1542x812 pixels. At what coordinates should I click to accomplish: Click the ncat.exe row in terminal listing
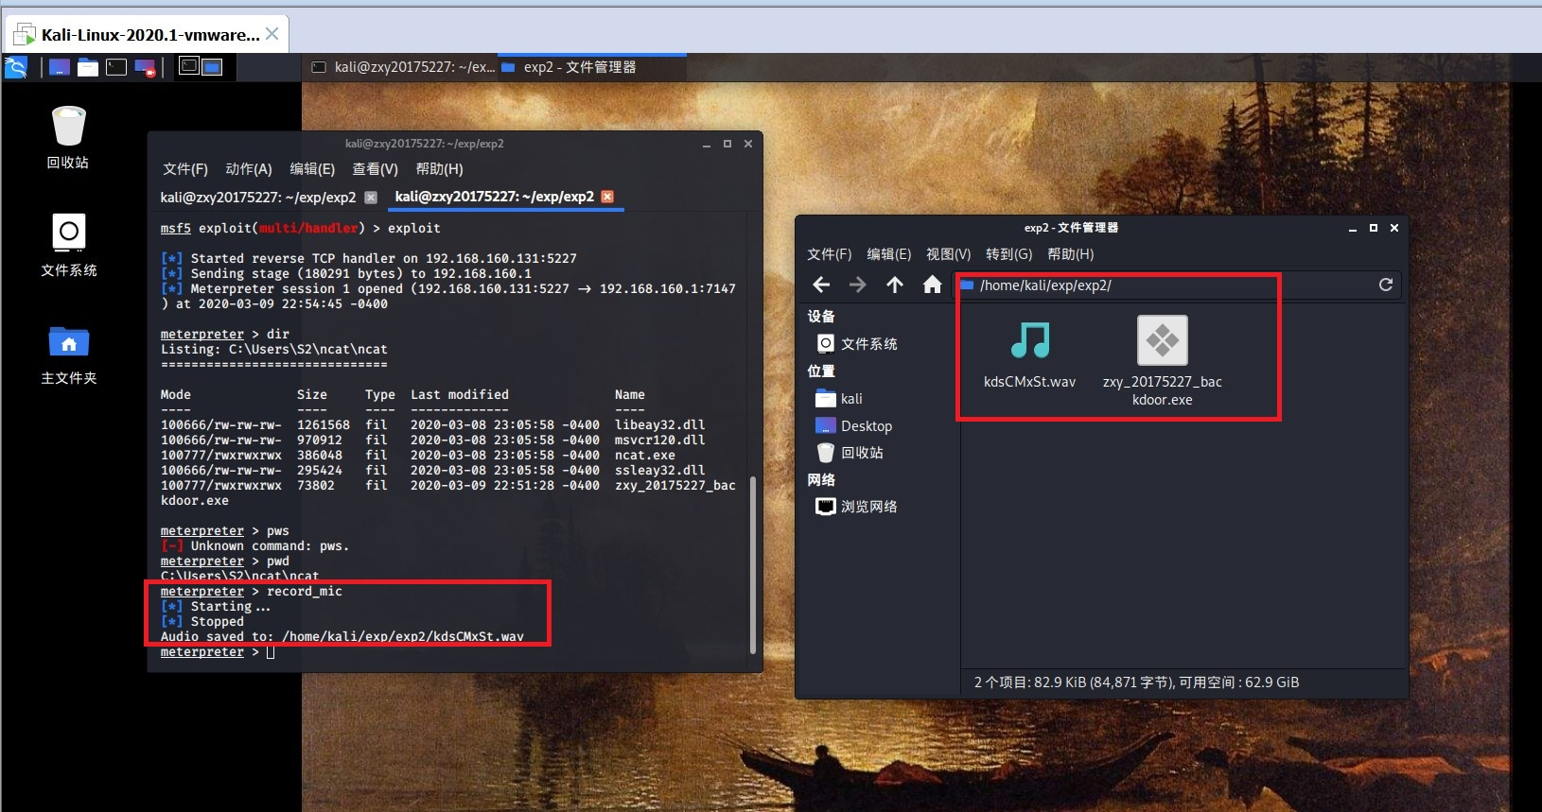coord(418,455)
